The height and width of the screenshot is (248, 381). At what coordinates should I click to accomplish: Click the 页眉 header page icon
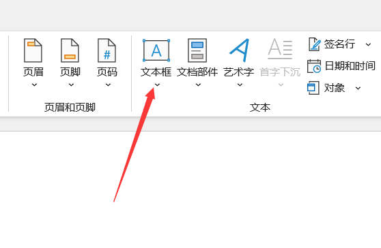(x=33, y=50)
